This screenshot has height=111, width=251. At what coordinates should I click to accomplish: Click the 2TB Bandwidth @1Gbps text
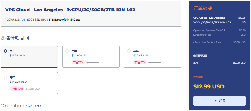(x=65, y=20)
